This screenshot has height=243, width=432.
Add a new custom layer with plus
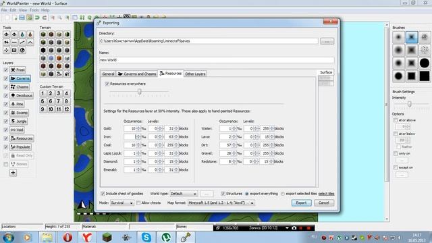[13, 173]
